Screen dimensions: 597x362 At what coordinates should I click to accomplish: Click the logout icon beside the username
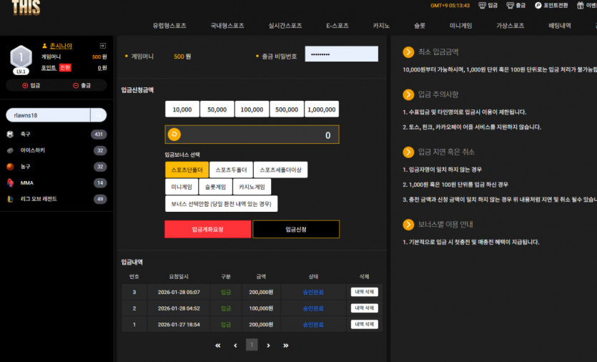(x=103, y=46)
